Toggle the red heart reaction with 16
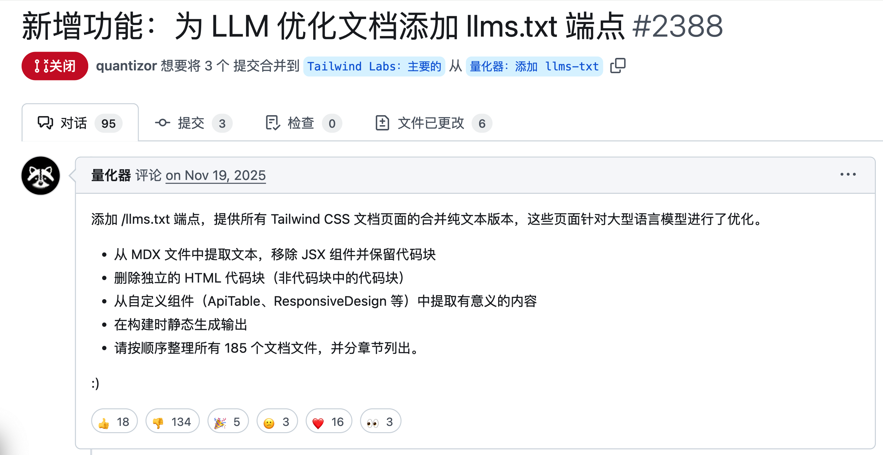Screen dimensions: 883x455 tap(329, 421)
